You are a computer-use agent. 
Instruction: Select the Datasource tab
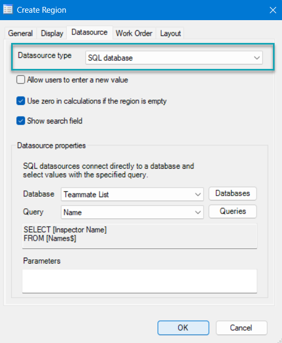click(90, 32)
